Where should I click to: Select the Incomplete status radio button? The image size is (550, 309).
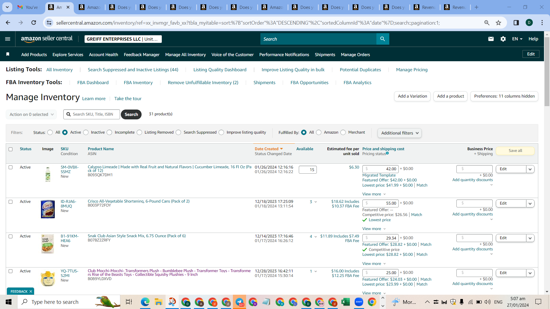pyautogui.click(x=109, y=132)
